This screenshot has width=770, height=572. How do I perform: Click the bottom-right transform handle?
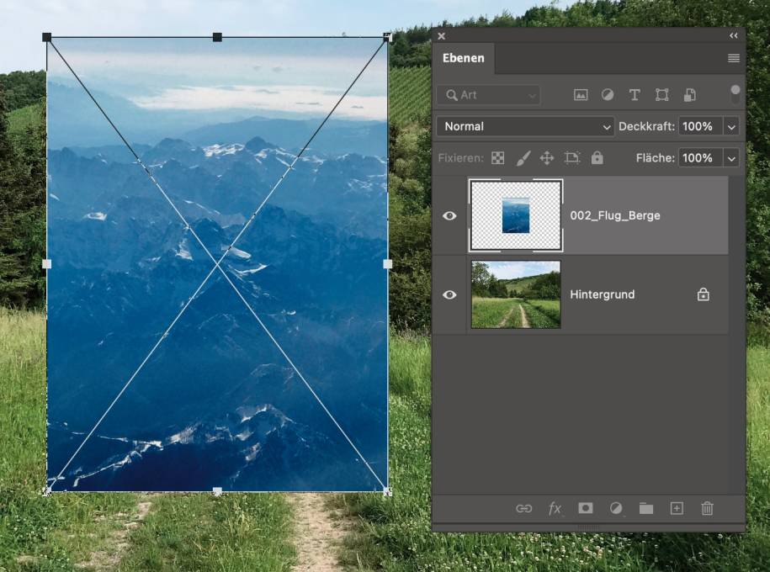[x=387, y=491]
